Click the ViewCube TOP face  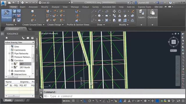pos(174,42)
